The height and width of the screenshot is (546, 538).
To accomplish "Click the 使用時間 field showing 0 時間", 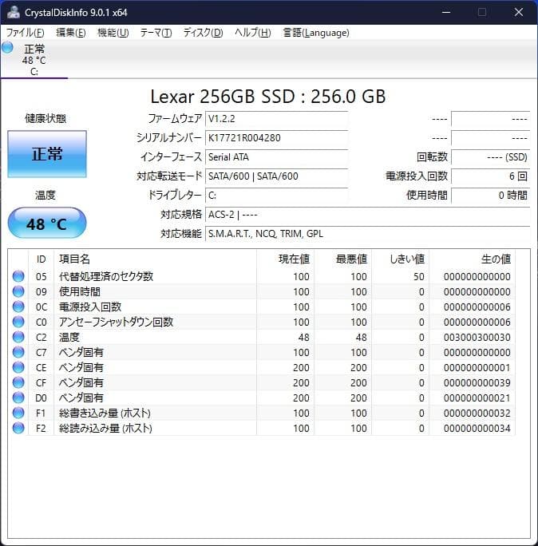I will coord(491,196).
